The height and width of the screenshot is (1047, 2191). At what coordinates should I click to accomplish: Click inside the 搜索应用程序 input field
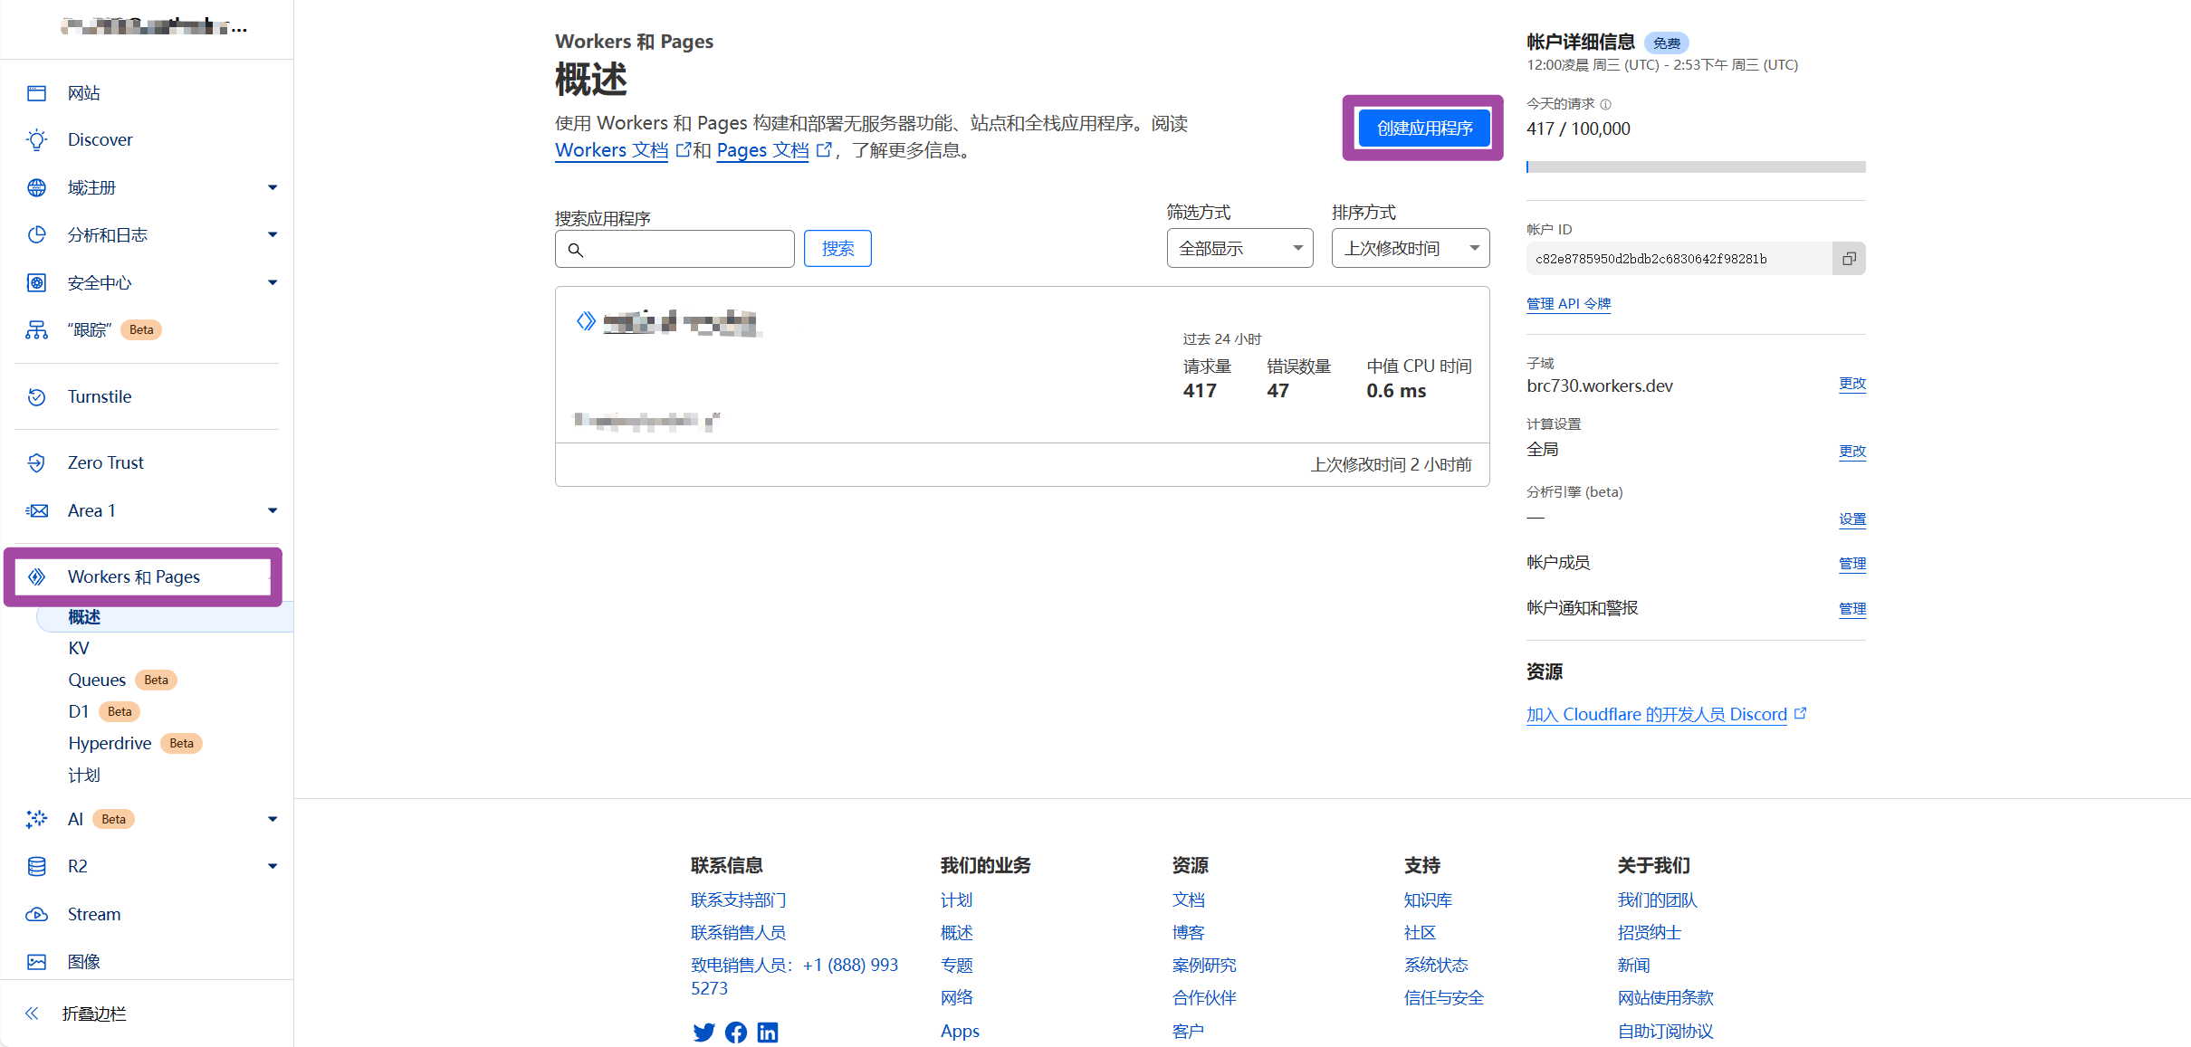pyautogui.click(x=675, y=249)
